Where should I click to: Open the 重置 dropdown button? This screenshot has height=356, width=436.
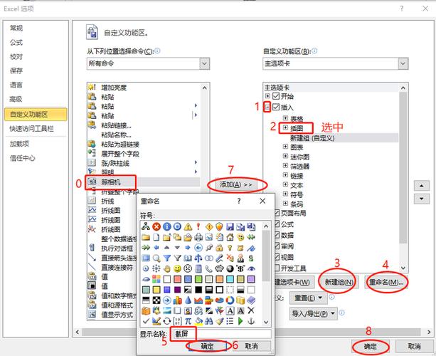(x=309, y=298)
